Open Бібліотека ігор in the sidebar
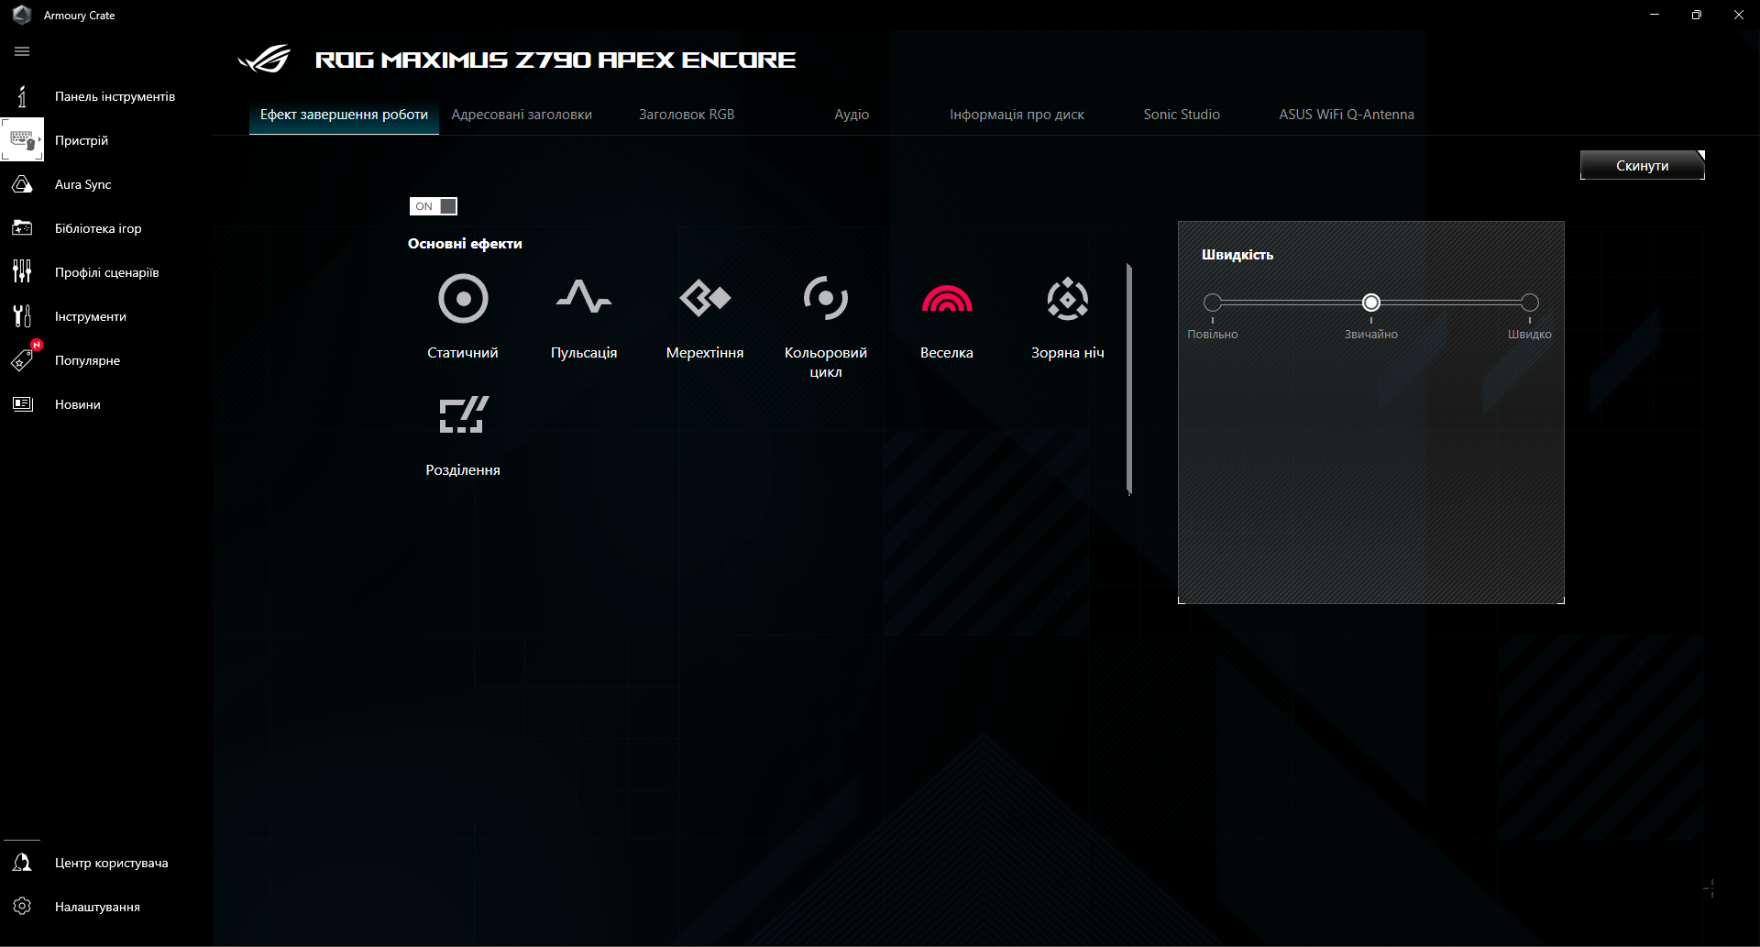This screenshot has width=1760, height=947. [99, 227]
